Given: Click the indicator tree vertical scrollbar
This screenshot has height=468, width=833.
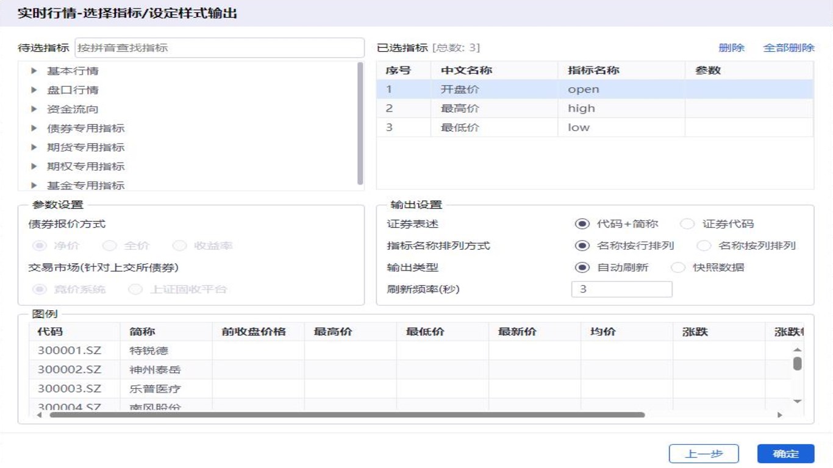Looking at the screenshot, I should [x=360, y=124].
